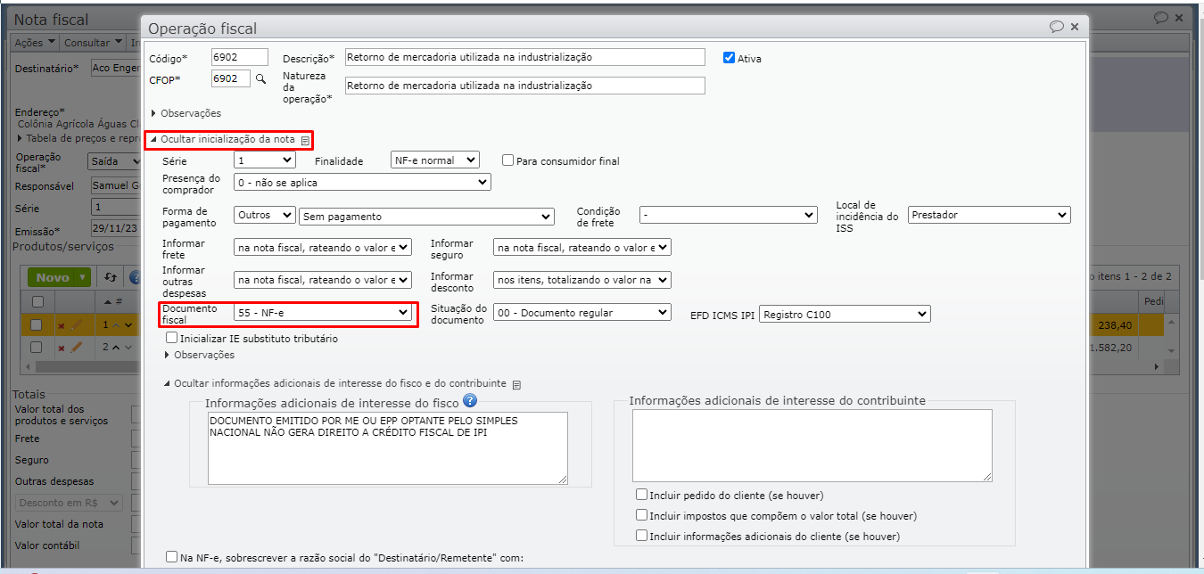Open comments in Operação fiscal dialog

(x=1057, y=28)
